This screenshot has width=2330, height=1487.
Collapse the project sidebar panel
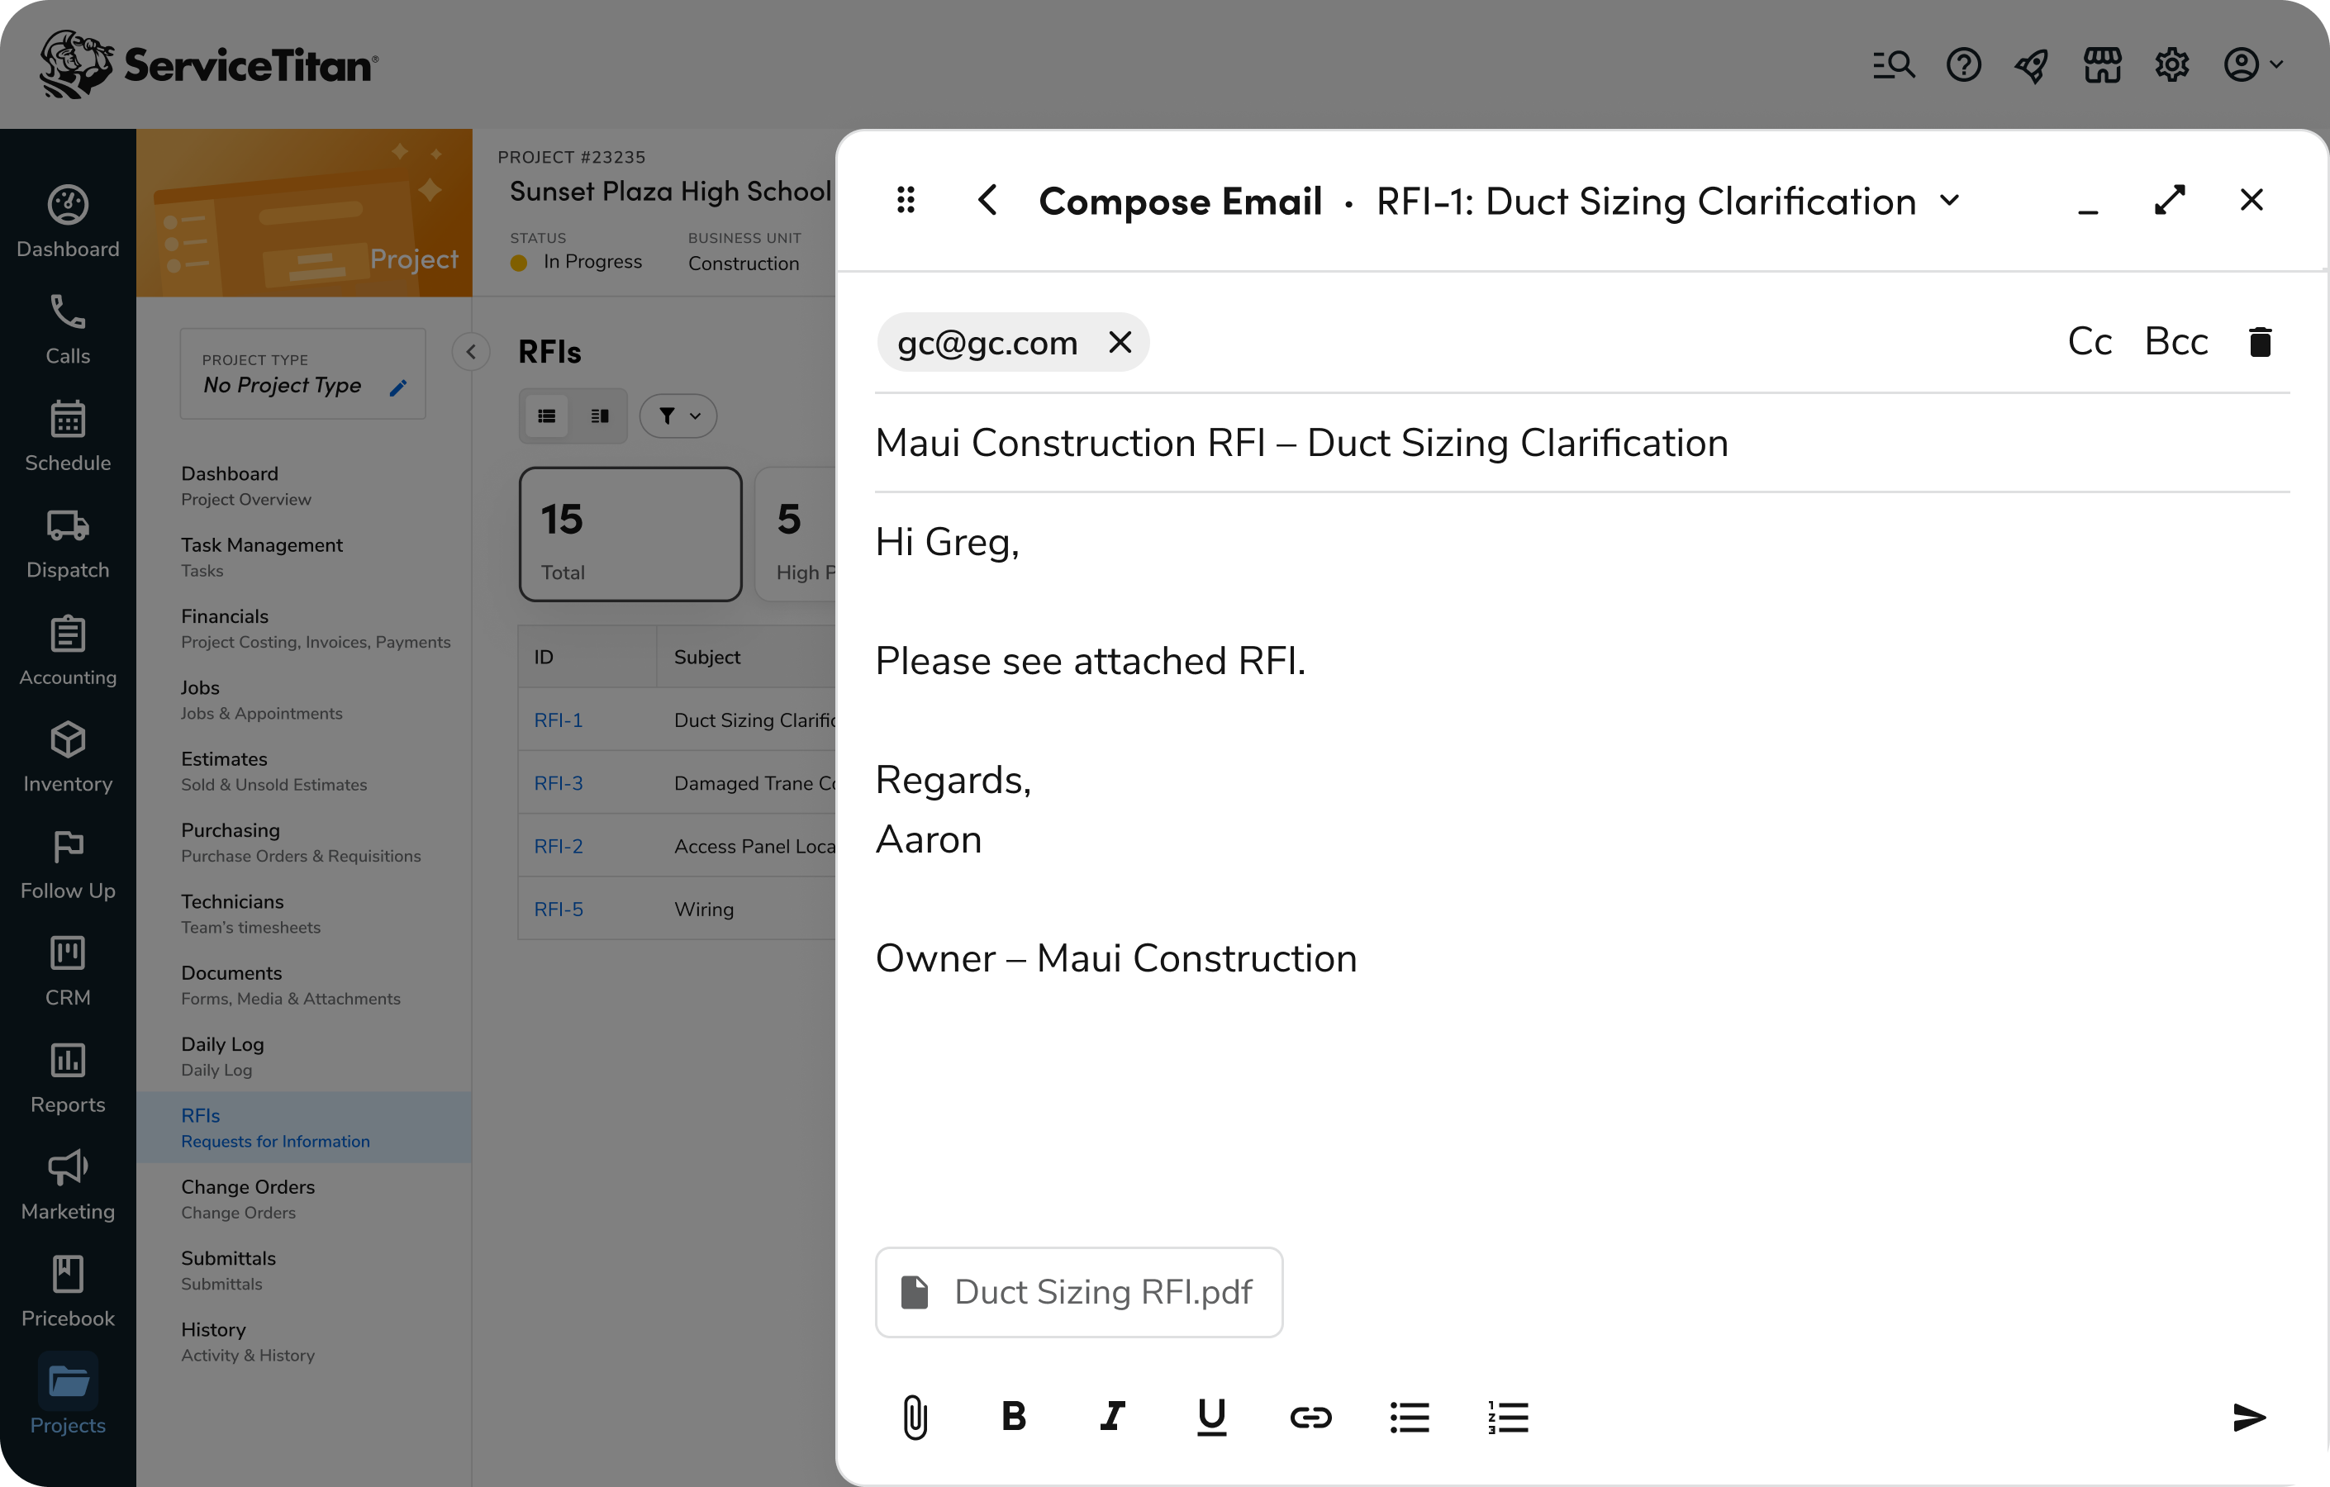[x=471, y=351]
